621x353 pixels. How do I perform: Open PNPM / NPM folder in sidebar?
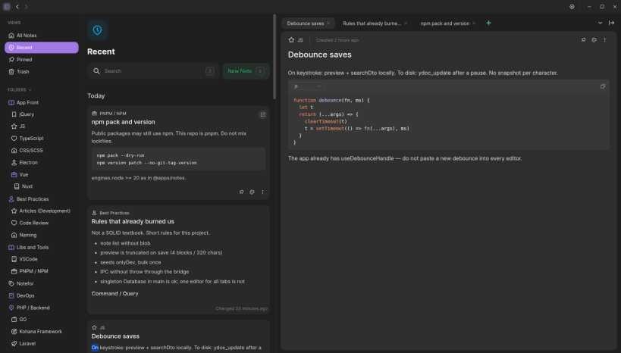pyautogui.click(x=42, y=271)
